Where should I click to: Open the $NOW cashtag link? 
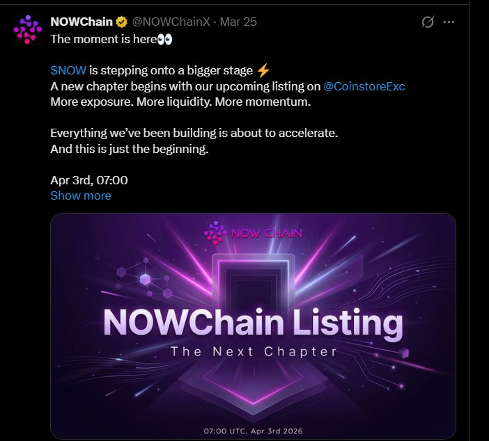[68, 70]
